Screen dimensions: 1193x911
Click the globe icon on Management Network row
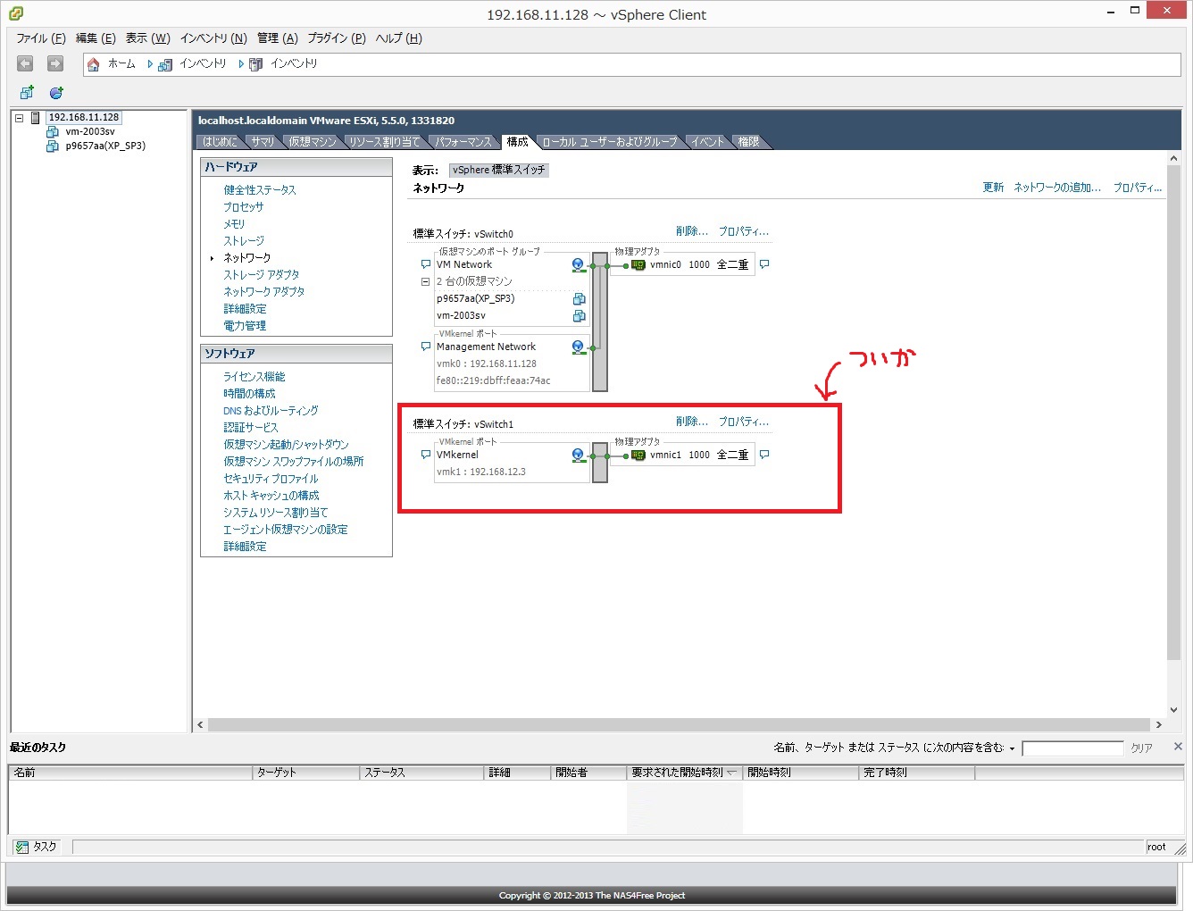pos(579,347)
